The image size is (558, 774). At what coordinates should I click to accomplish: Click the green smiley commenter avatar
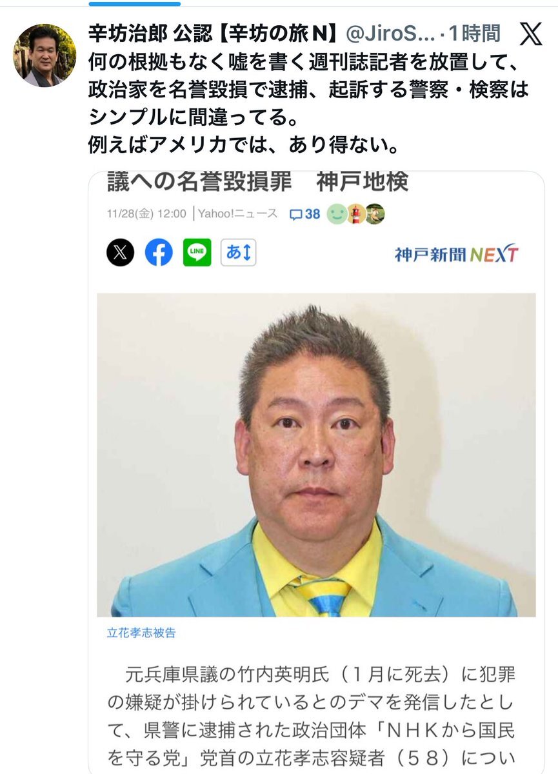pyautogui.click(x=336, y=213)
